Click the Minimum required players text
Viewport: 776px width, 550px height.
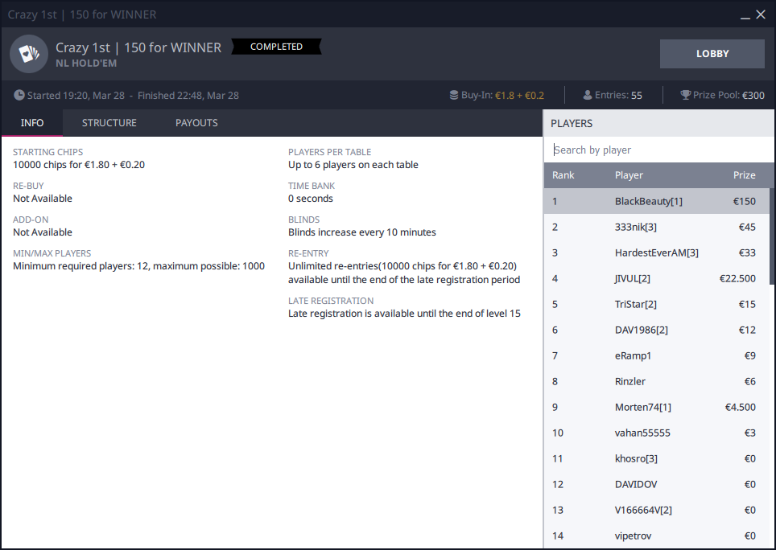coord(138,266)
